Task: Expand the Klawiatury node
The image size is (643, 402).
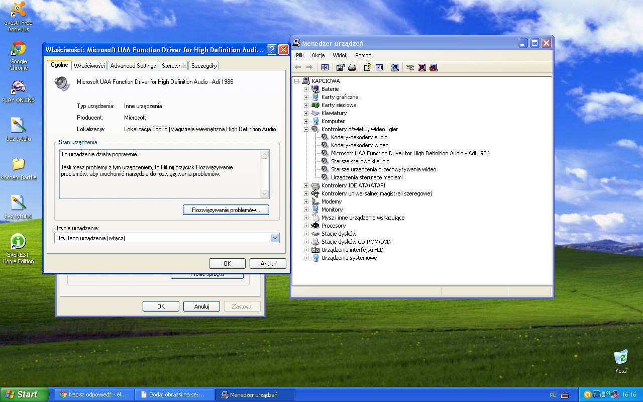Action: point(306,113)
